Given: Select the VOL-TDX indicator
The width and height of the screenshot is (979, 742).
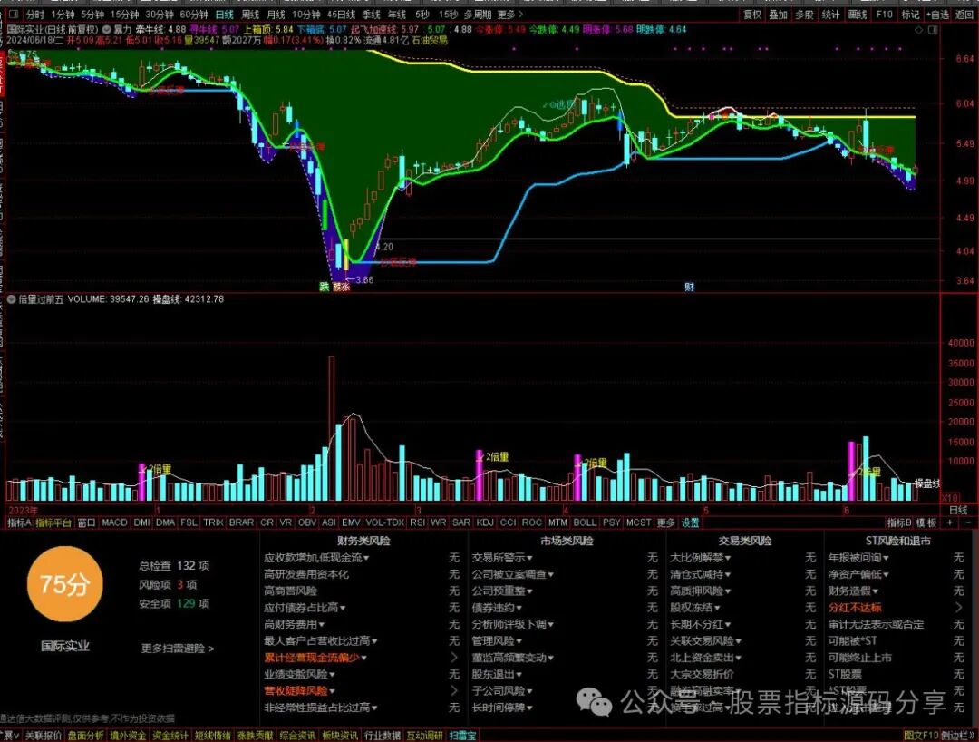Looking at the screenshot, I should [x=385, y=522].
